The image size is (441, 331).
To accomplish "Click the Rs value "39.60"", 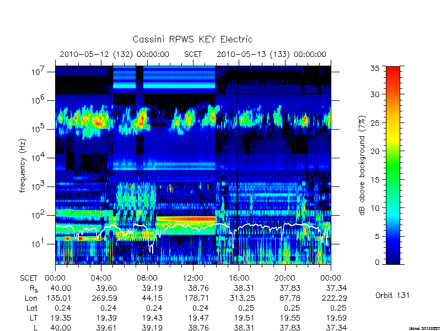I will click(107, 288).
